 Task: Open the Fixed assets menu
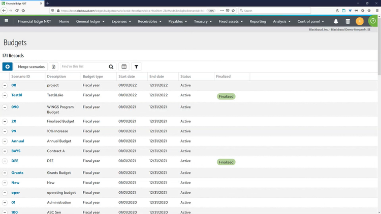(231, 21)
